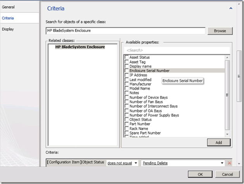This screenshot has width=244, height=184.
Task: Select HP BladeSystem Enclosure in Related classes
Action: [x=80, y=47]
